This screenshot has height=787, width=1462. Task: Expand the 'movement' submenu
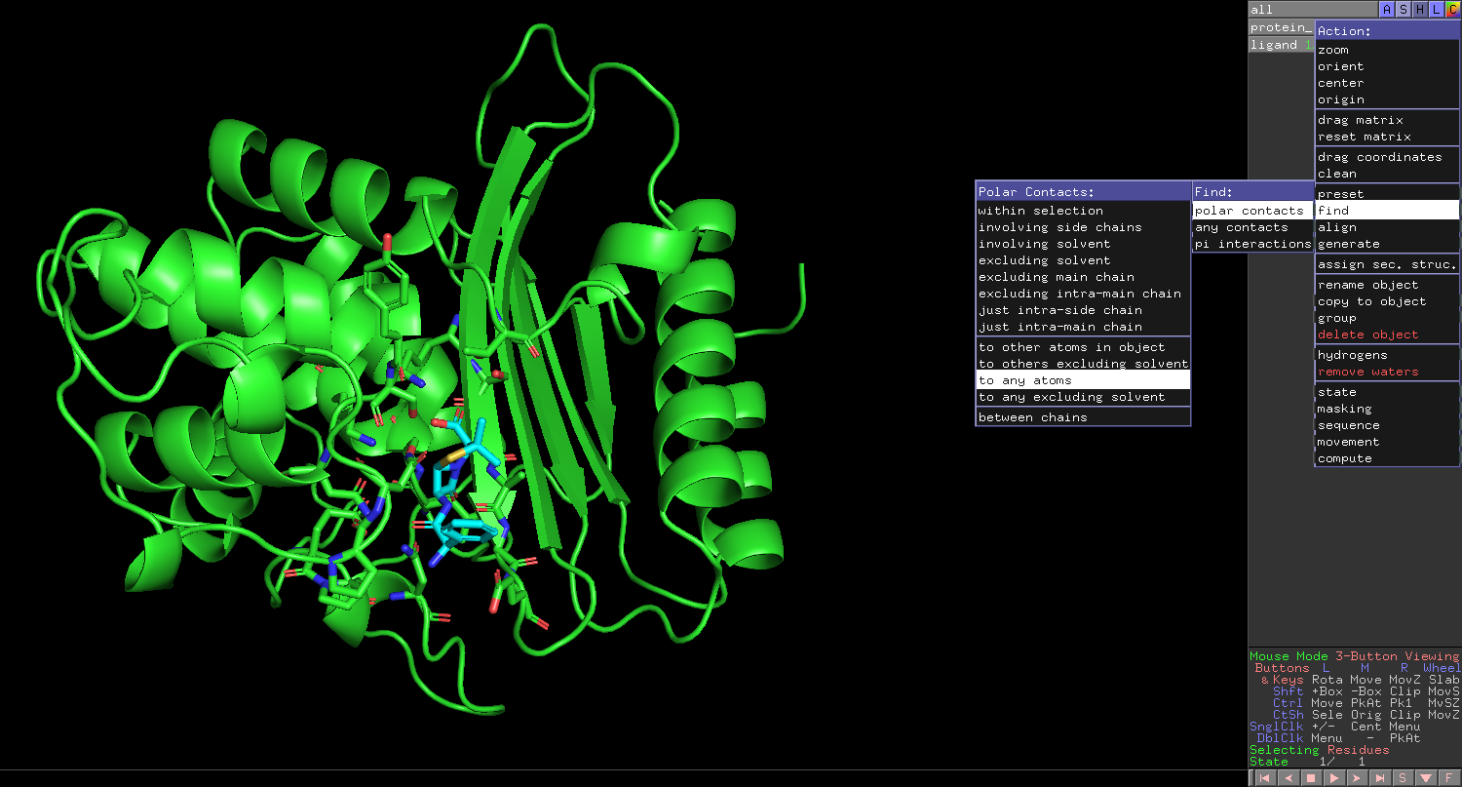pos(1387,442)
